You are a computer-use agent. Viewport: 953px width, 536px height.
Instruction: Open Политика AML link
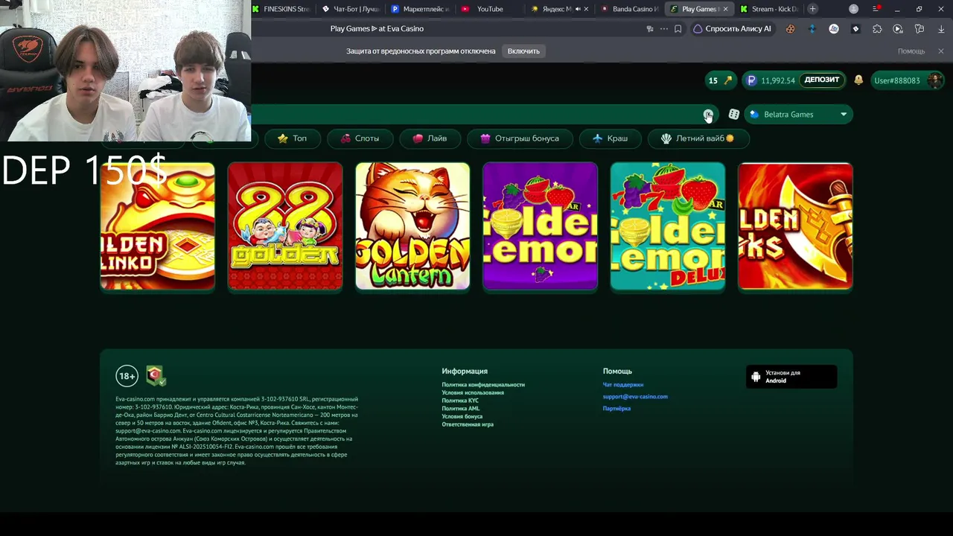[x=461, y=409]
